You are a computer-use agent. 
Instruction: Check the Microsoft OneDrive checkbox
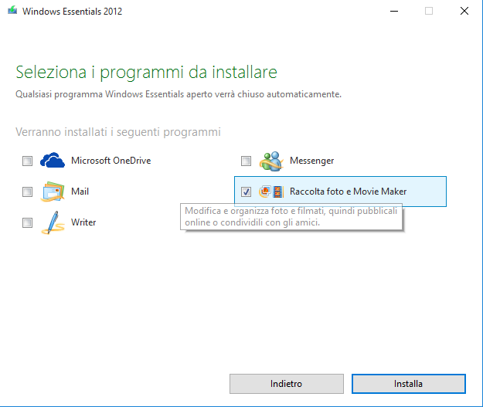pyautogui.click(x=27, y=161)
